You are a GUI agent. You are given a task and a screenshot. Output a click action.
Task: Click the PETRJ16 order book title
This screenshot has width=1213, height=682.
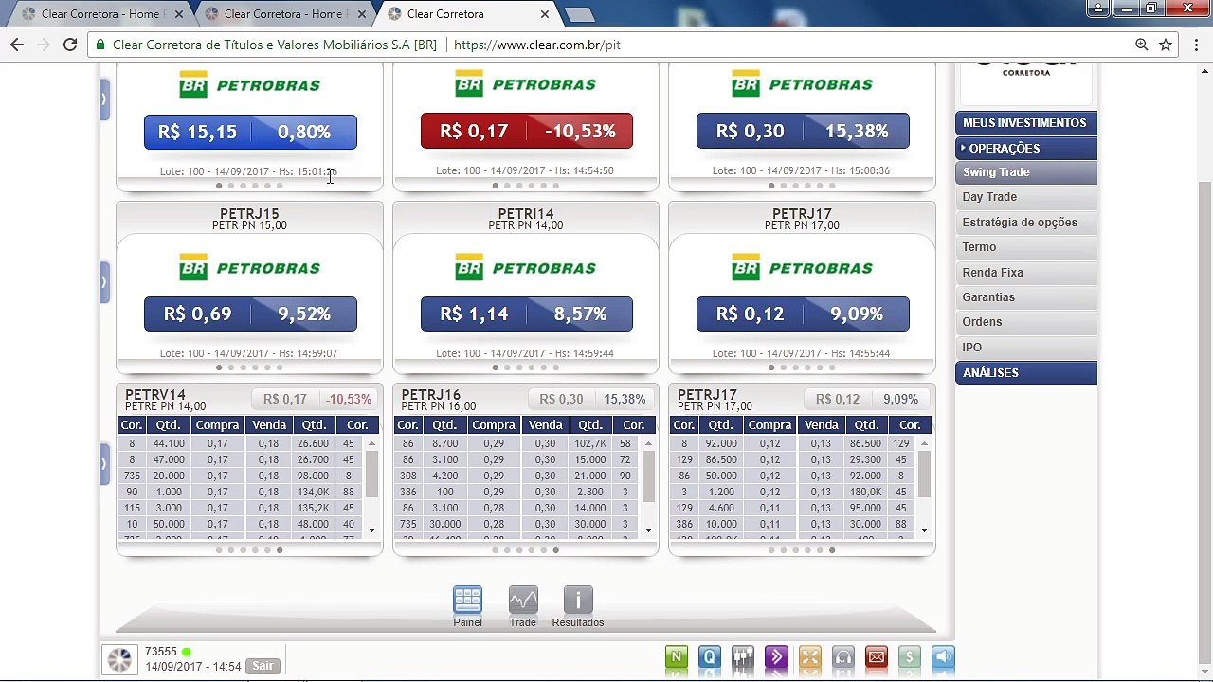pyautogui.click(x=431, y=395)
